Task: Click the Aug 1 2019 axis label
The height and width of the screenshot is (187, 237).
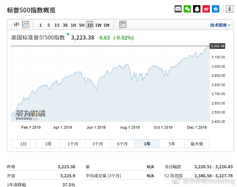Action: pos(130,127)
